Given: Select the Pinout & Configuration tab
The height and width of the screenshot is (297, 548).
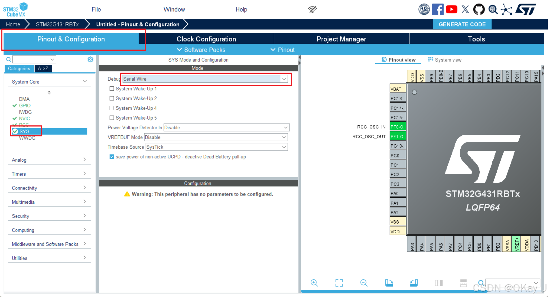Looking at the screenshot, I should click(71, 39).
